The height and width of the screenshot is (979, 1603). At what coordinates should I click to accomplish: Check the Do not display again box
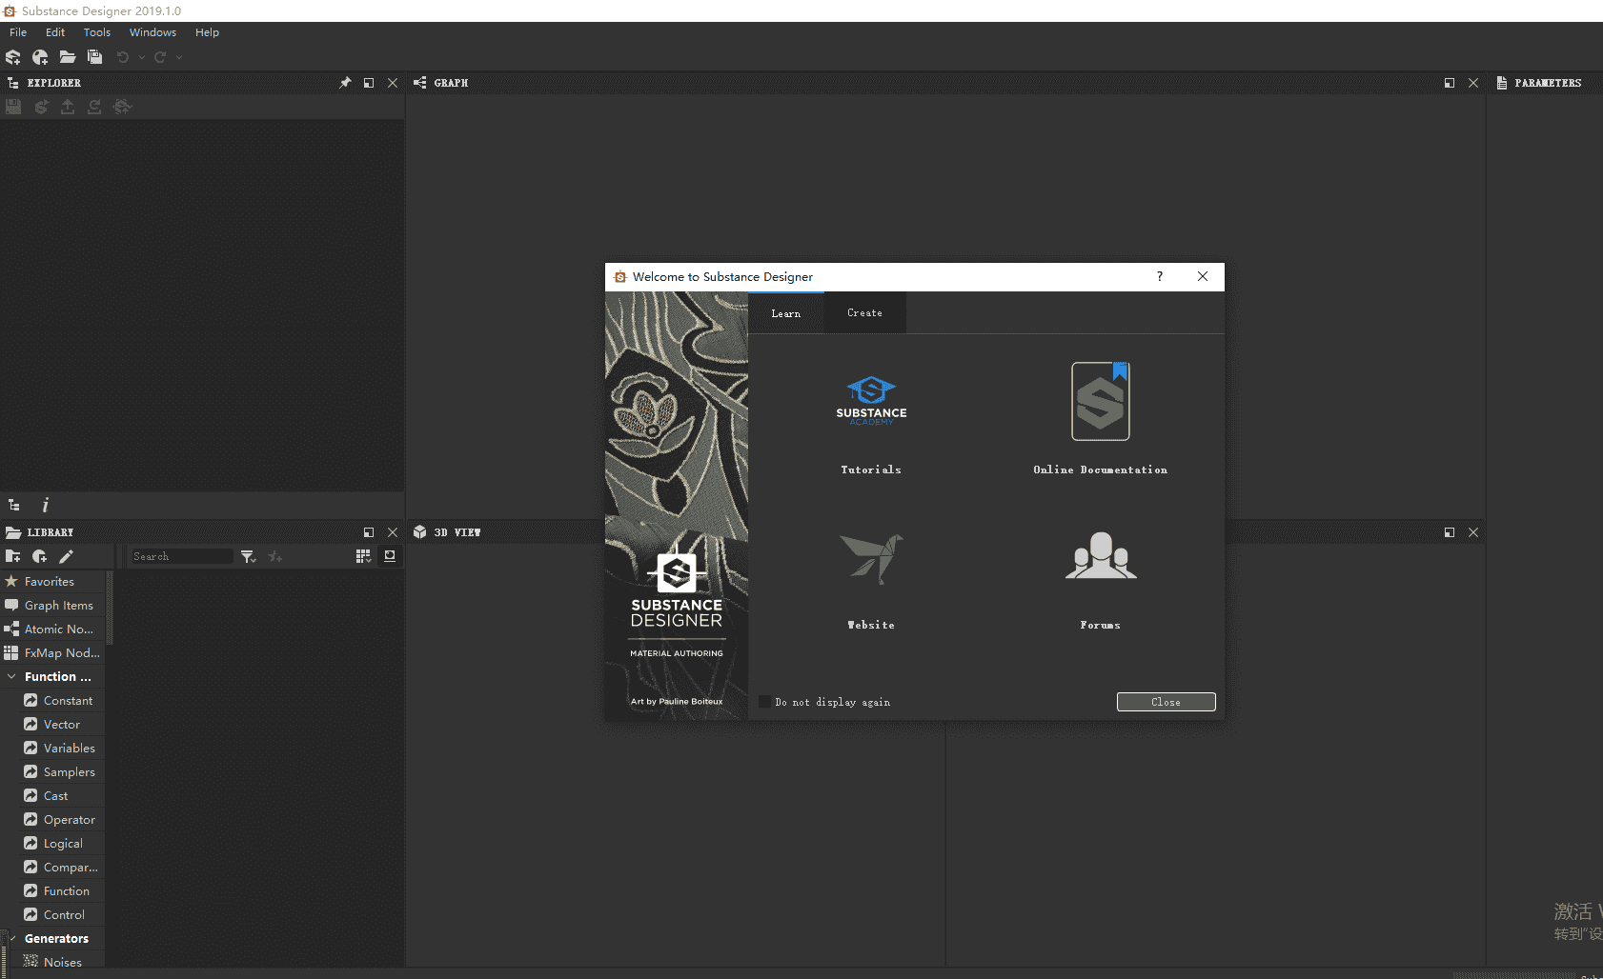click(764, 702)
